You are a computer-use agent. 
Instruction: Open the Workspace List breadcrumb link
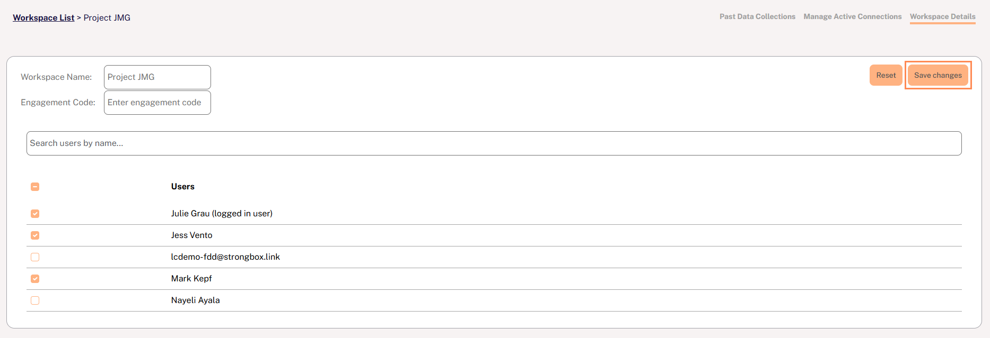point(43,18)
